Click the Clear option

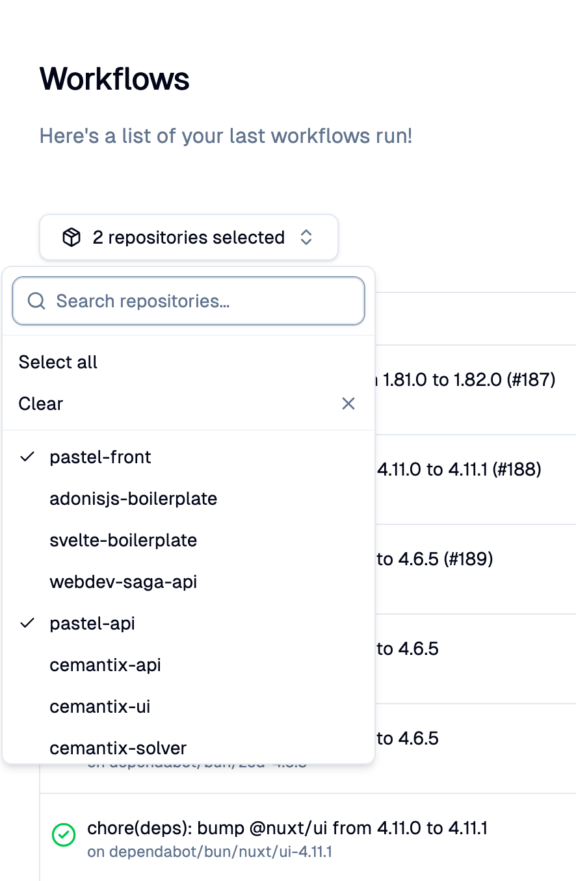click(189, 403)
